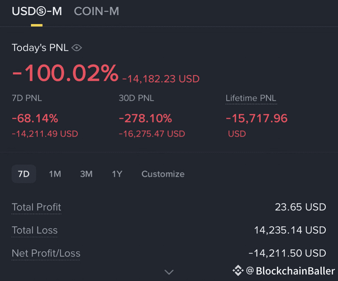Click the Binance logo in the watermark

tap(238, 270)
